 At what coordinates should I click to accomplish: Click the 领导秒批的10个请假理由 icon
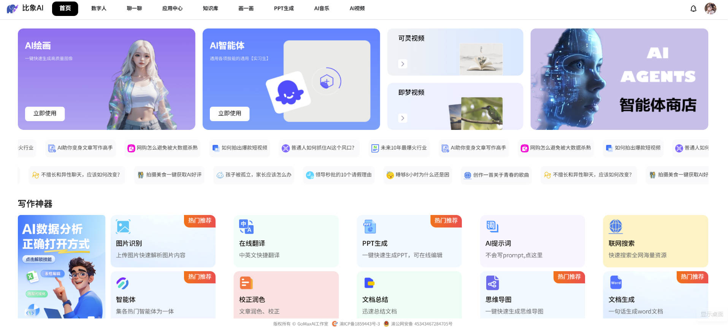point(310,175)
